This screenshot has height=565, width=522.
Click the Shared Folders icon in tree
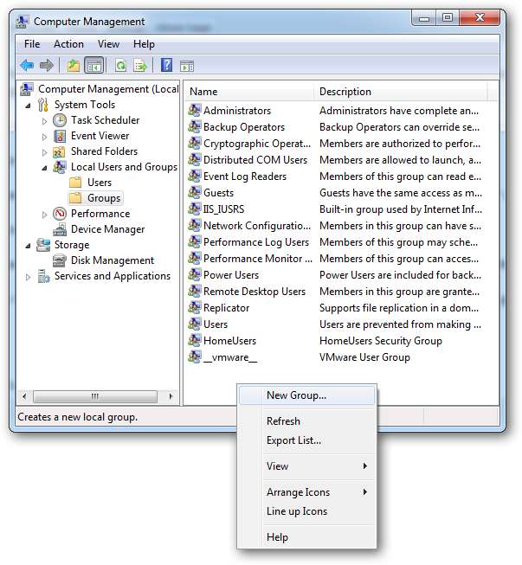(59, 151)
